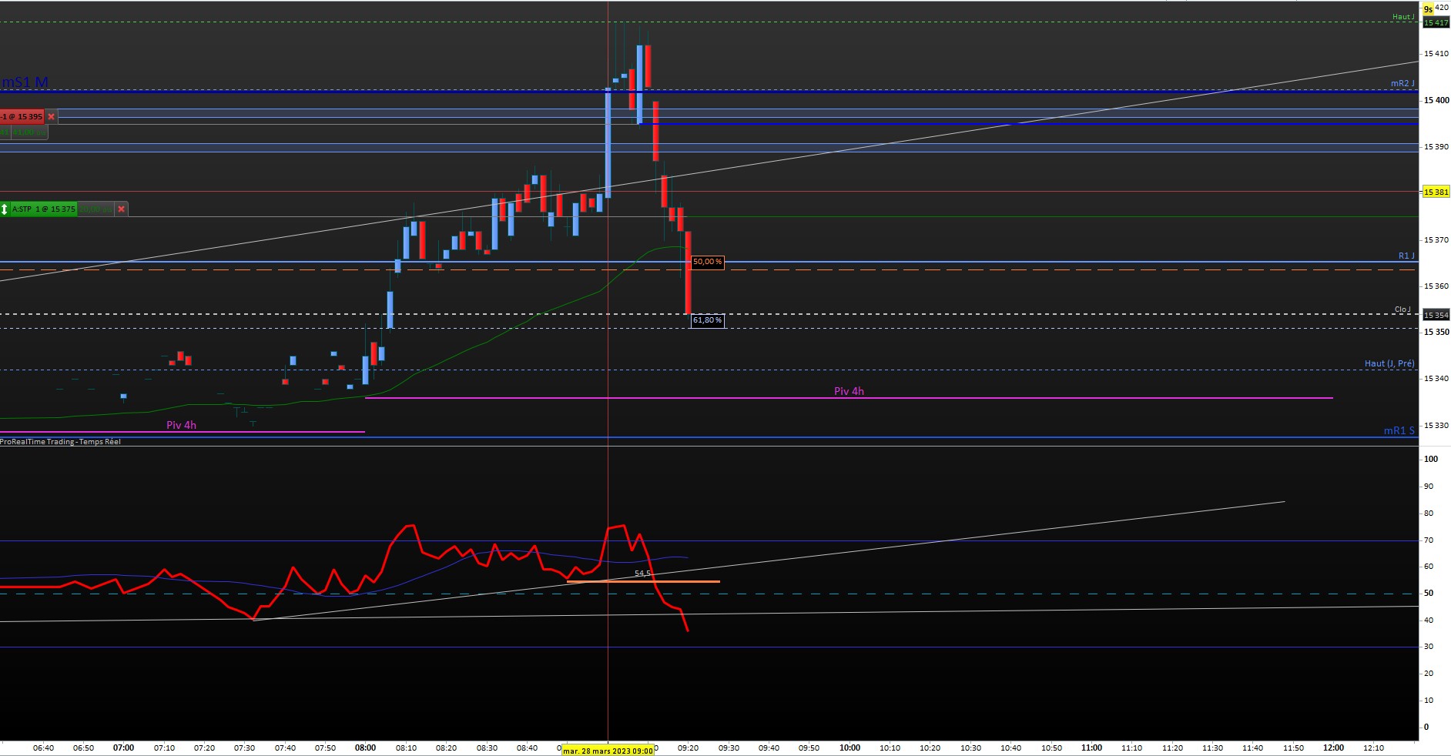Cancel the A:STP stop order at 15 375
Viewport: 1451px width, 756px height.
(x=121, y=209)
